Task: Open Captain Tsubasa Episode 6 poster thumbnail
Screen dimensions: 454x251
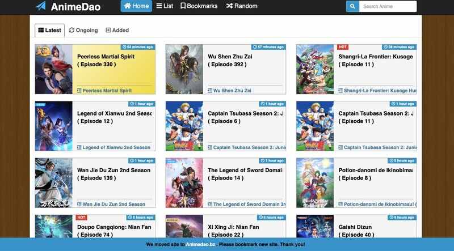Action: tap(184, 126)
